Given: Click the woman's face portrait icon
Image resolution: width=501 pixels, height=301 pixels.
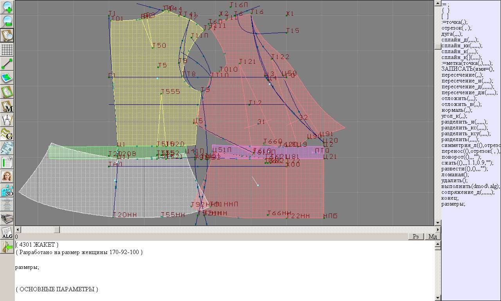Looking at the screenshot, I should pyautogui.click(x=7, y=176).
